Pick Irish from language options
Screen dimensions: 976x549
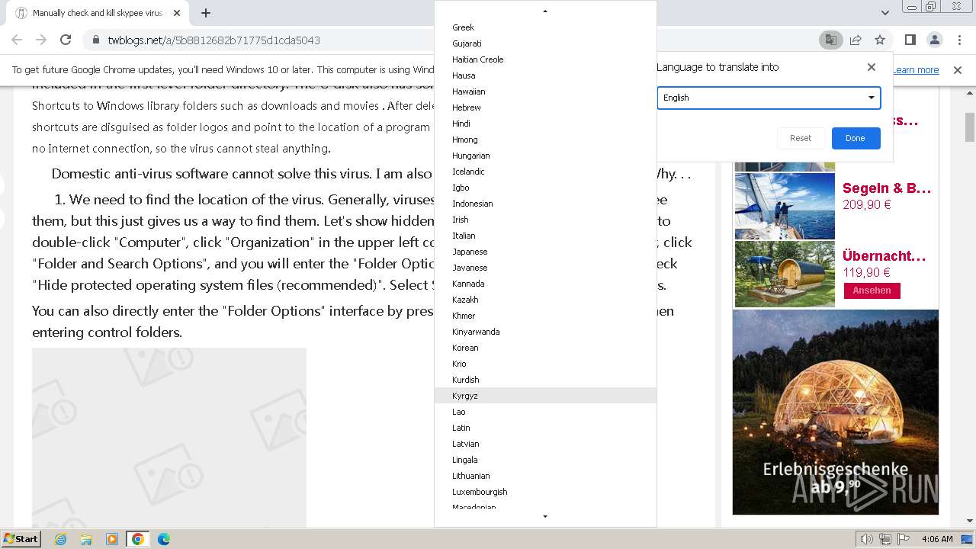click(545, 220)
